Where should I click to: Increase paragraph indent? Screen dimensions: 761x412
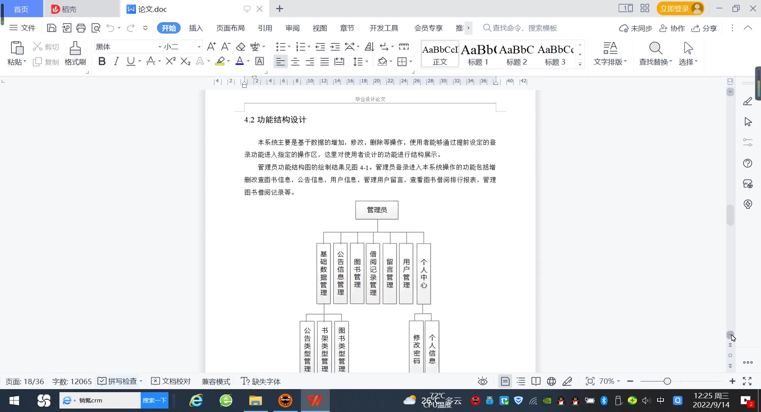[x=335, y=47]
